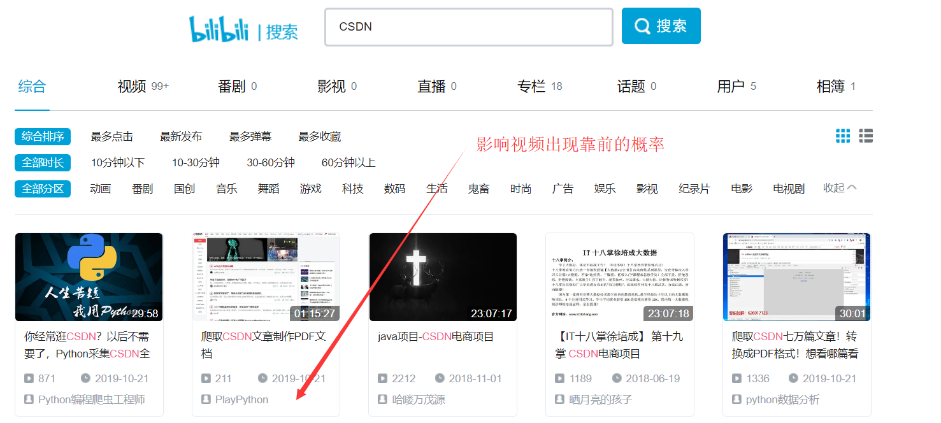Open title java项目-CSDN电商项目
This screenshot has width=941, height=423.
(x=436, y=336)
